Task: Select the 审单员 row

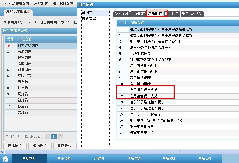Action: pyautogui.click(x=41, y=82)
